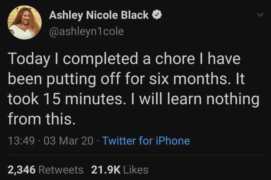Open Ashley Nicole Black's profile picture

(x=25, y=22)
